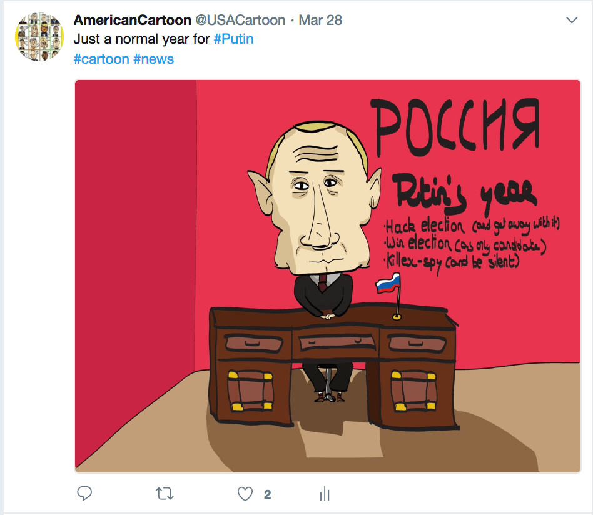Screen dimensions: 593x515
Task: Click the likes count number 2
Action: click(x=267, y=494)
